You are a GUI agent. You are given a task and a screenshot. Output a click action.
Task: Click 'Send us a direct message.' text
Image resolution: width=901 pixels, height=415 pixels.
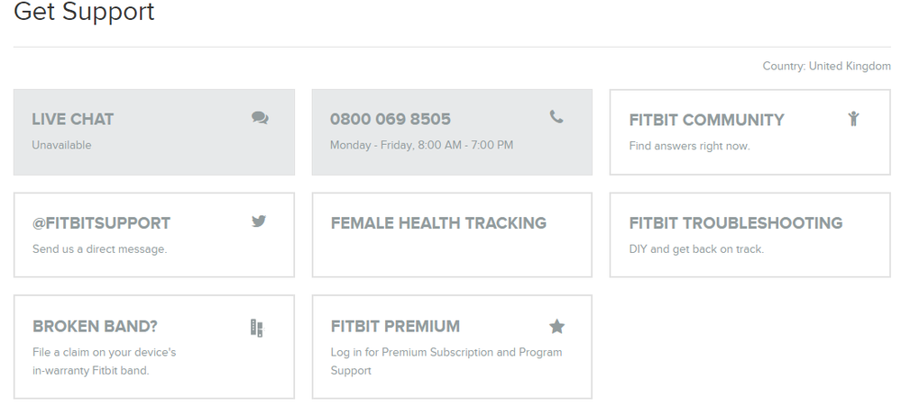(x=99, y=249)
